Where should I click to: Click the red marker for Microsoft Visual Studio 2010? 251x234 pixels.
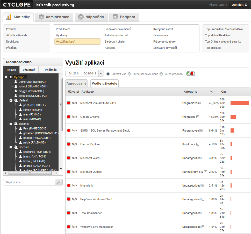coord(69,103)
